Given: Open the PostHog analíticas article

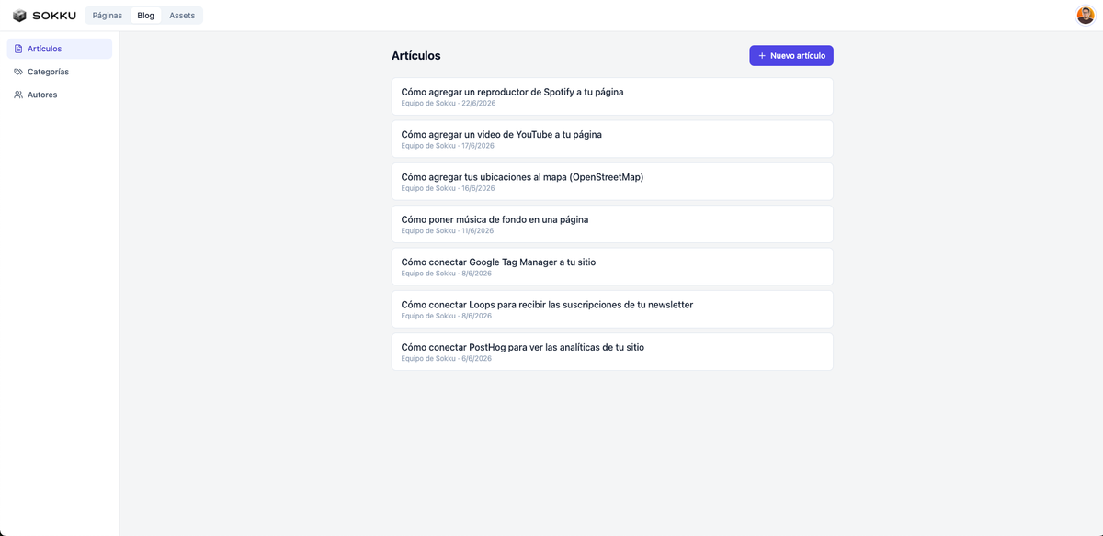Looking at the screenshot, I should click(x=612, y=352).
